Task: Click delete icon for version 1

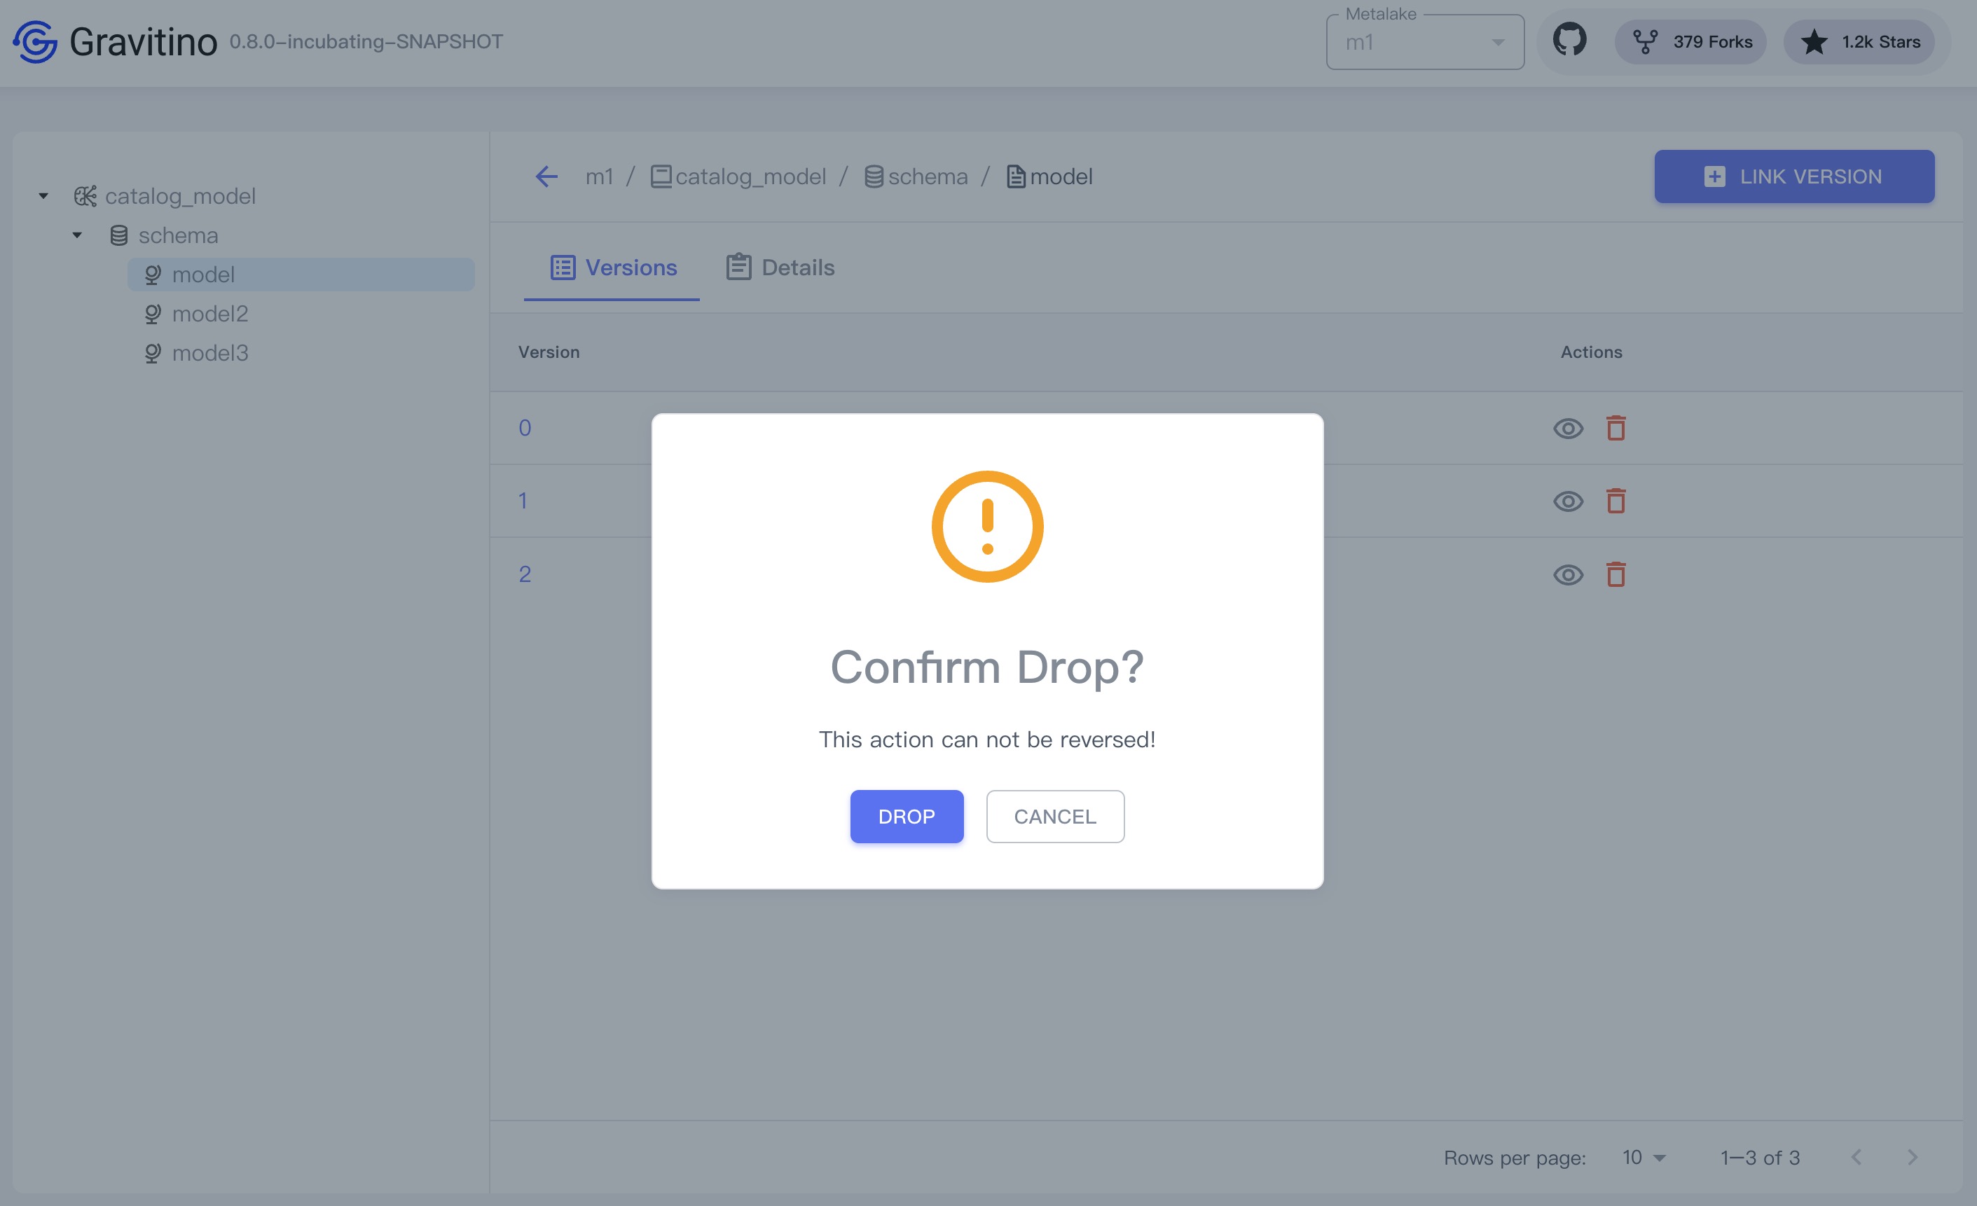Action: point(1614,500)
